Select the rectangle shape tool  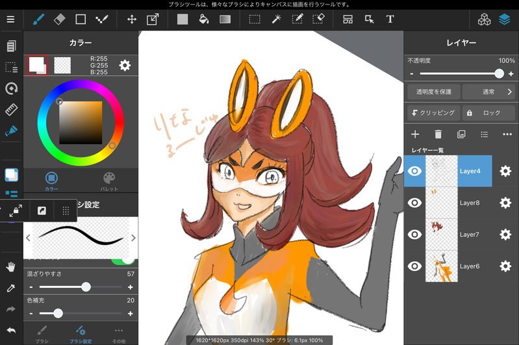(81, 19)
